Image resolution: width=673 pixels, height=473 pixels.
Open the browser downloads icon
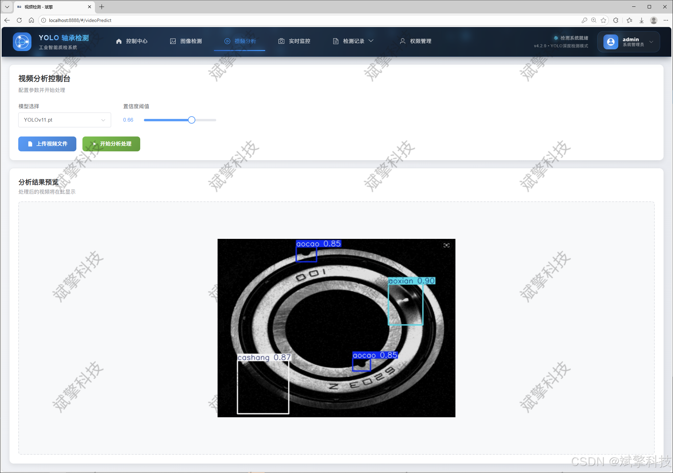tap(642, 20)
